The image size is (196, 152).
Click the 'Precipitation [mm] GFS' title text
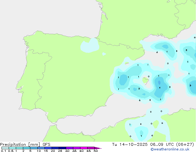25,145
